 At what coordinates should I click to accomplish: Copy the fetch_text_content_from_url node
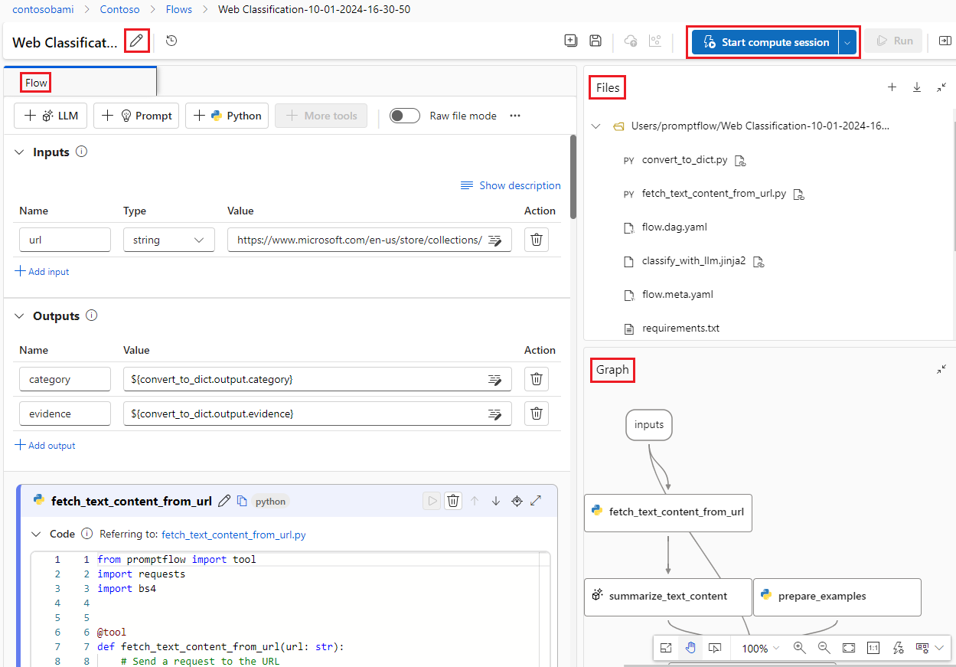242,501
